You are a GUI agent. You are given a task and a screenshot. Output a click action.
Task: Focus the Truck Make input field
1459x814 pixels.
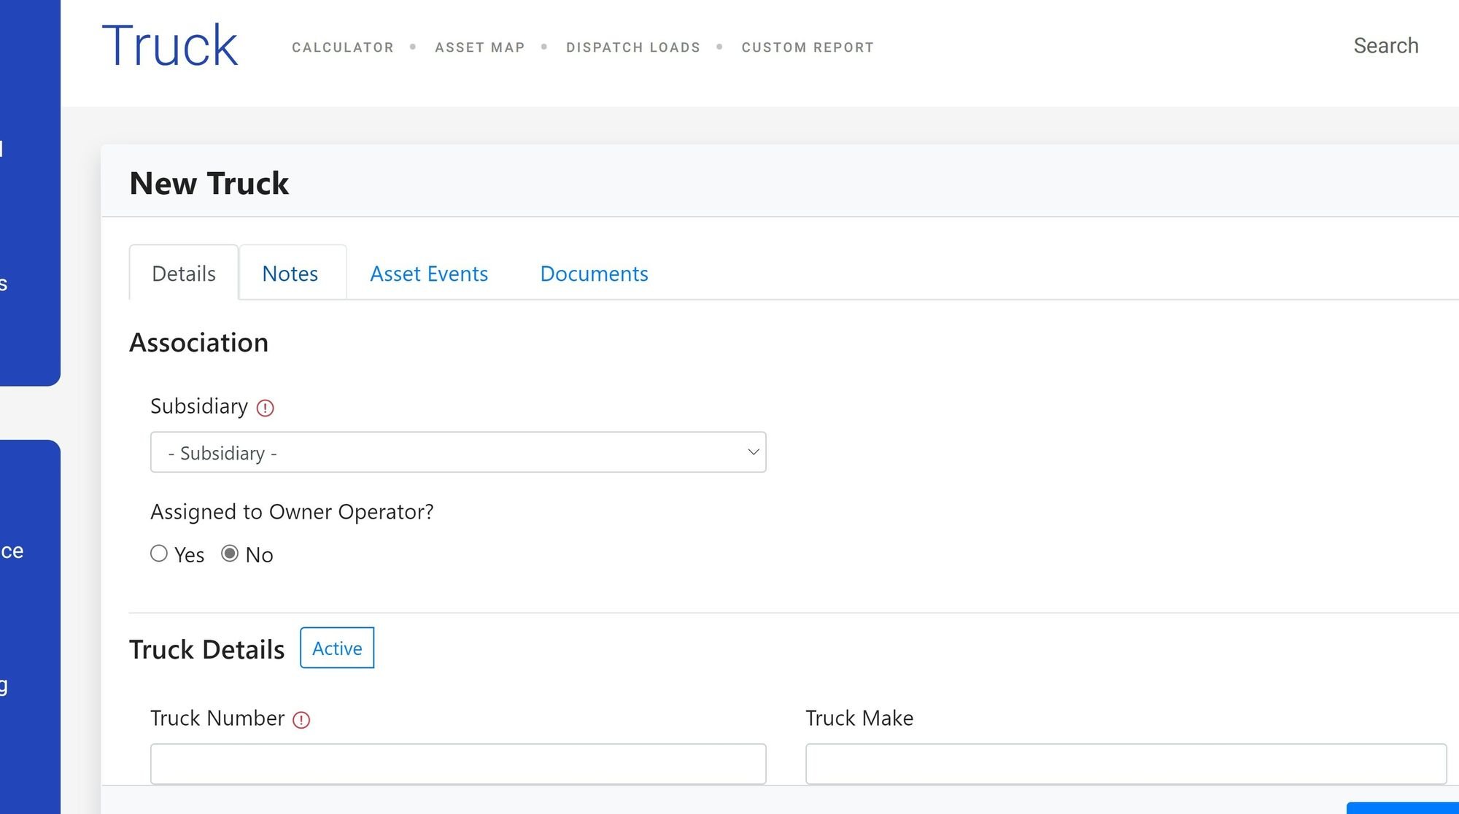click(x=1126, y=764)
